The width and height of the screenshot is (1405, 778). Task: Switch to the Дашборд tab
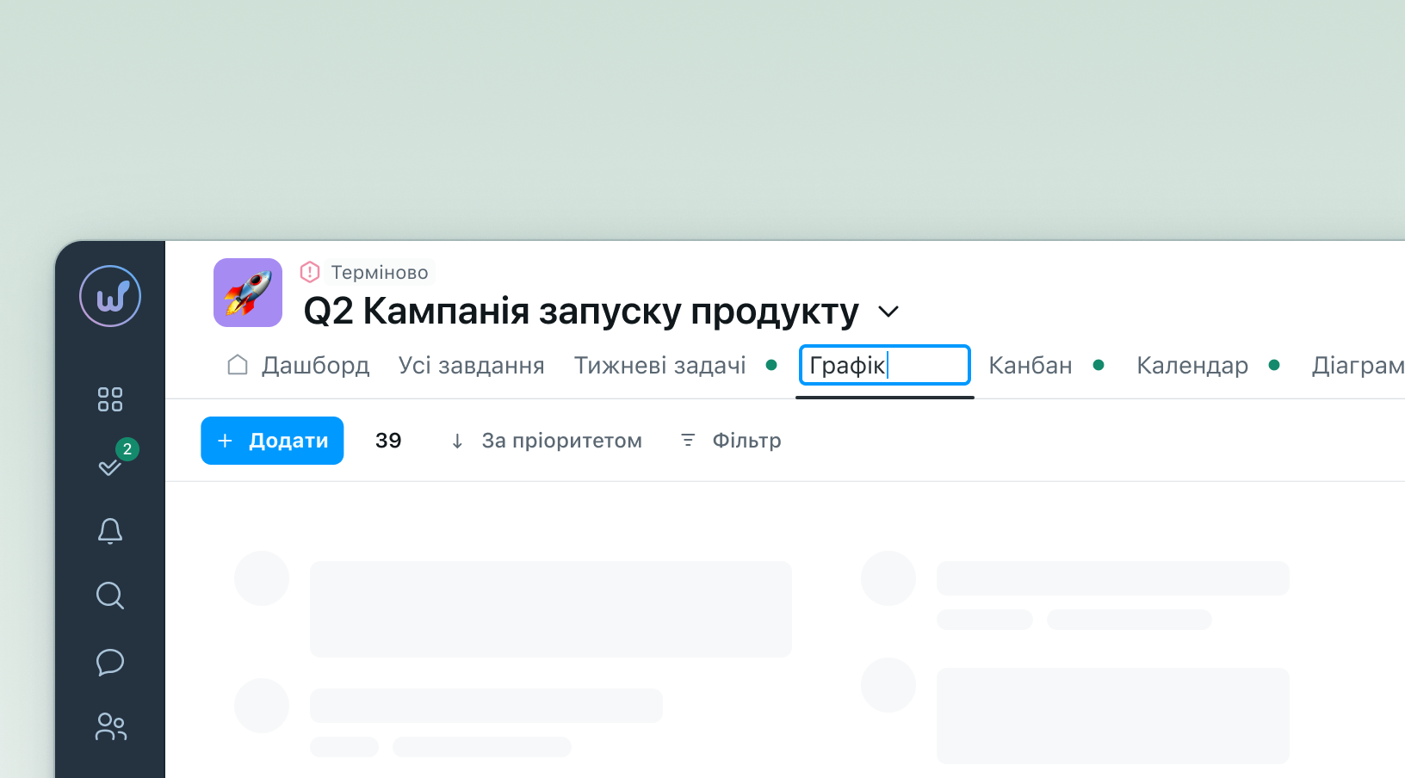[299, 366]
